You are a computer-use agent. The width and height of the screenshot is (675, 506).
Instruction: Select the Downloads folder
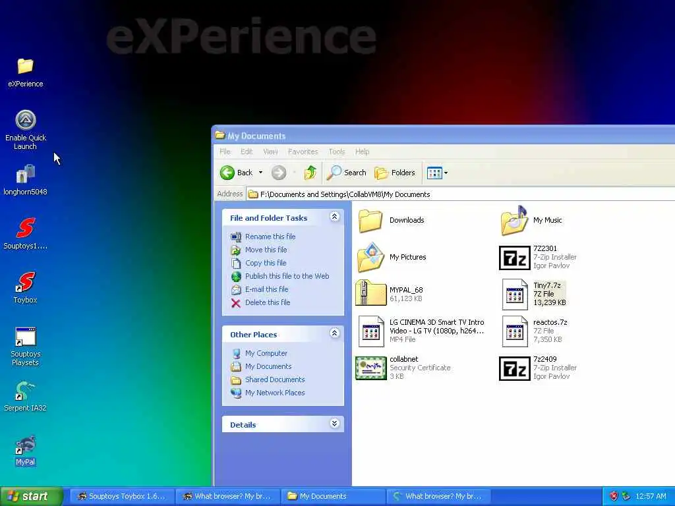point(390,220)
